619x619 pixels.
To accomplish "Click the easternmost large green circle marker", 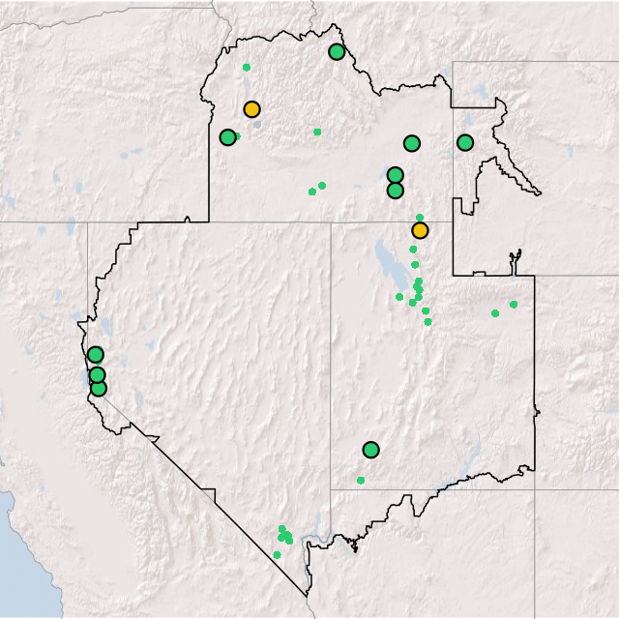I will [465, 142].
